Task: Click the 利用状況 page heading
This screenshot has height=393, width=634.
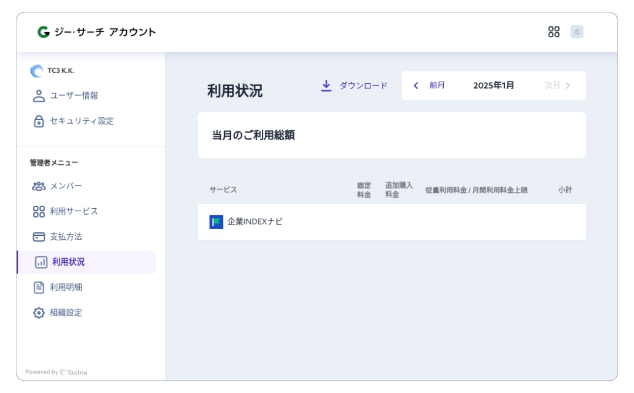Action: 234,91
